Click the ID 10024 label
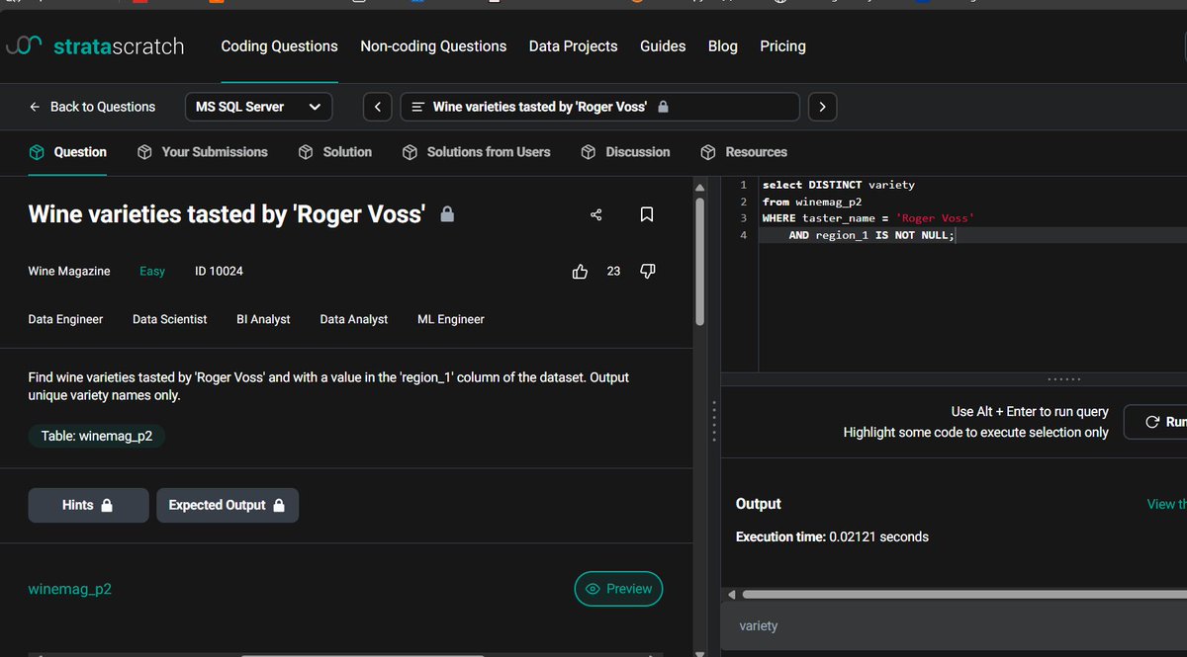Image resolution: width=1187 pixels, height=657 pixels. tap(219, 271)
